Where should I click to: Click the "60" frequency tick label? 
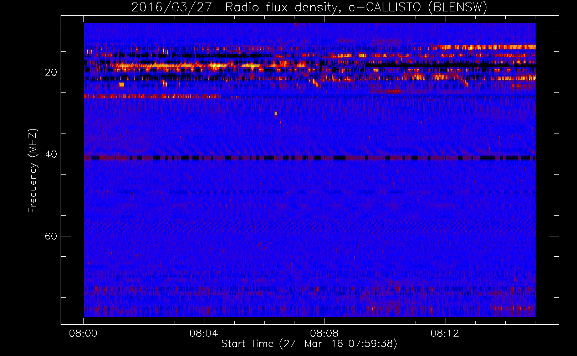point(51,236)
